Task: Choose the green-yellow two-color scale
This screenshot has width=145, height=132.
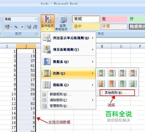Action: point(122,84)
